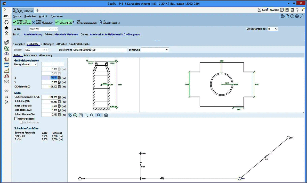The height and width of the screenshot is (183, 307).
Task: Click the link icon in left sidebar
Action: point(6,91)
